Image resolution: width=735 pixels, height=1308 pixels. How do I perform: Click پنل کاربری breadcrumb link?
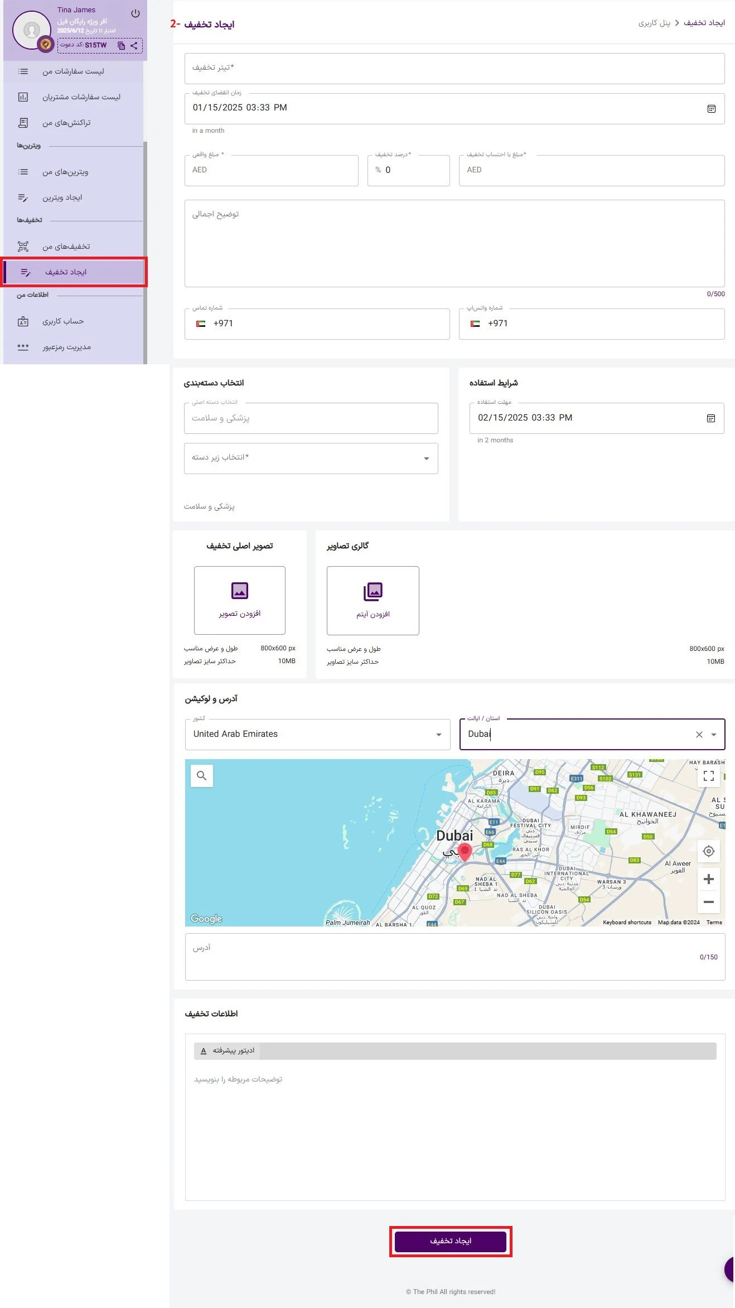(x=654, y=23)
